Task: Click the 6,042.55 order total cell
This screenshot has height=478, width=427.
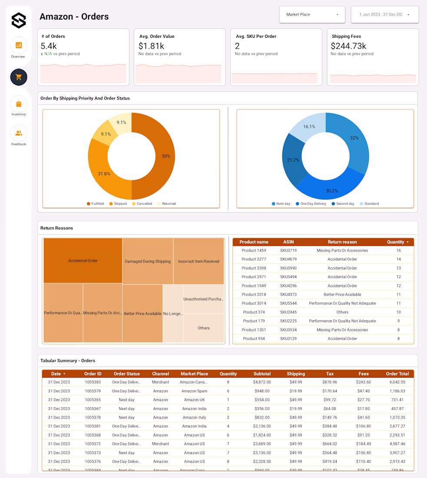Action: pyautogui.click(x=397, y=382)
